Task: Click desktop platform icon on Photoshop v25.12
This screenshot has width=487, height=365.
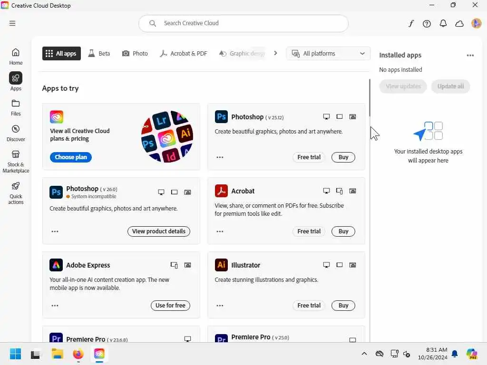Action: point(326,117)
